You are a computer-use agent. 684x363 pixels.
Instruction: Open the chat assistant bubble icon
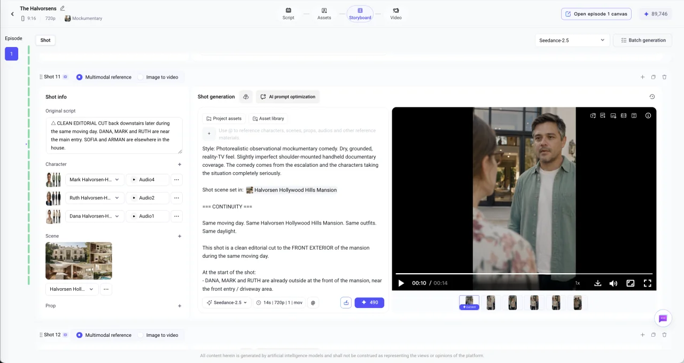[x=663, y=319]
